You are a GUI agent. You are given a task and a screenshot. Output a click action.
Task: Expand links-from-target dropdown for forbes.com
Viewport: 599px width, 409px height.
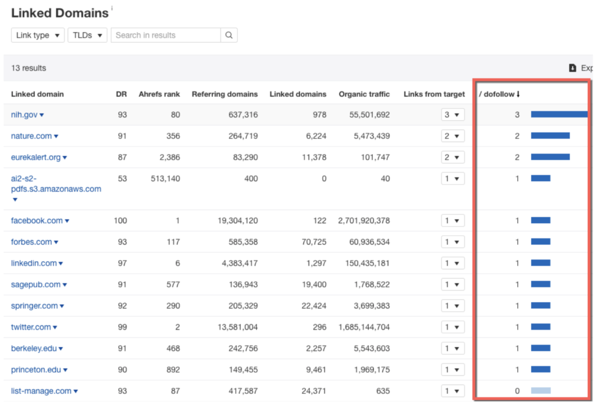[453, 242]
